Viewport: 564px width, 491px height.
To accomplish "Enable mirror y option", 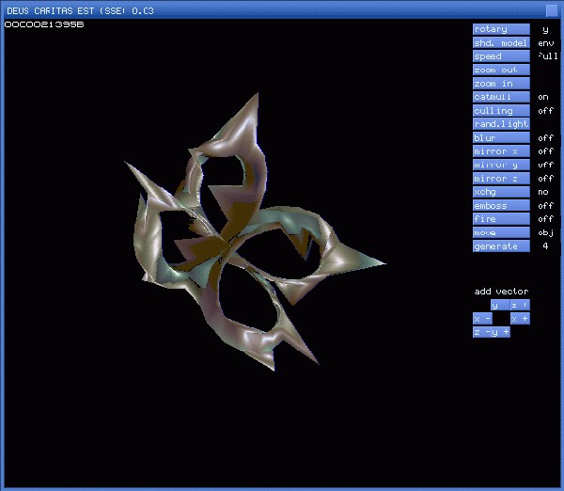I will [501, 165].
